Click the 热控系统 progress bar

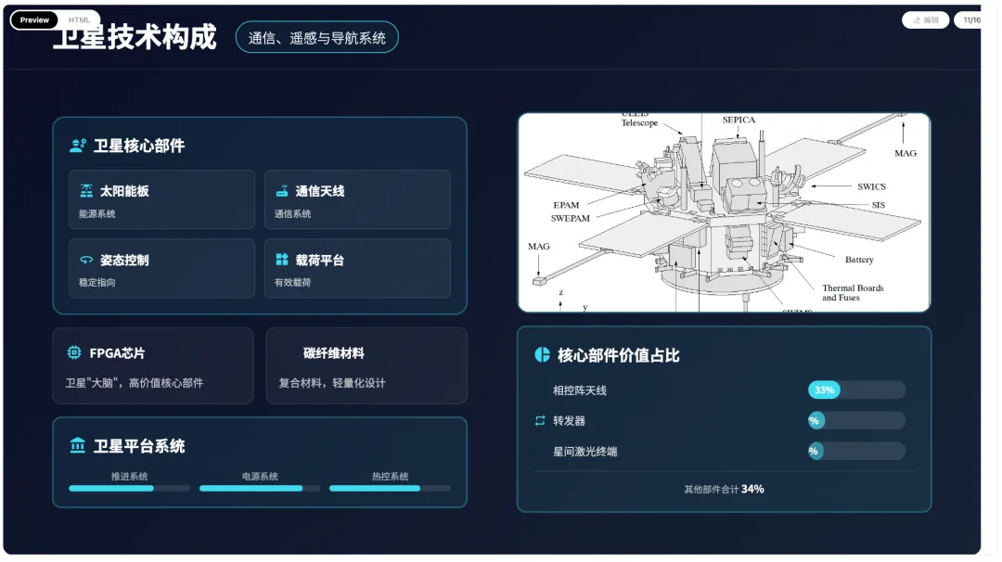click(391, 489)
